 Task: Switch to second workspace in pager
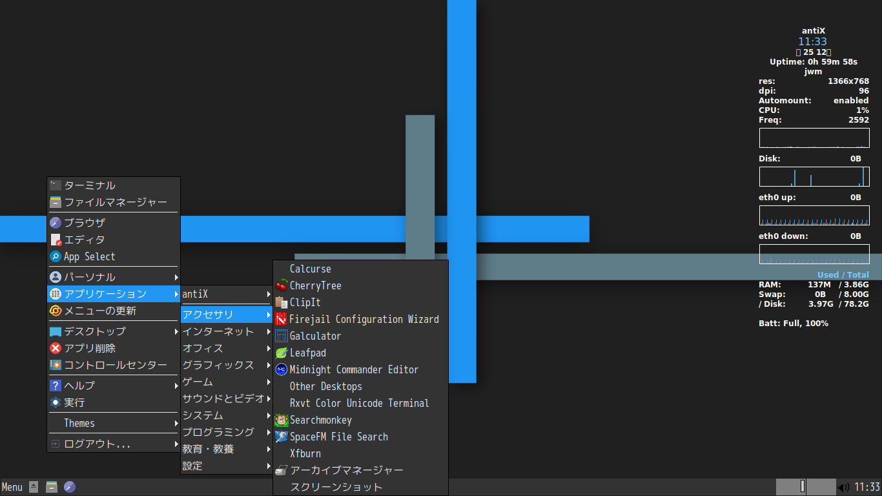(x=821, y=486)
